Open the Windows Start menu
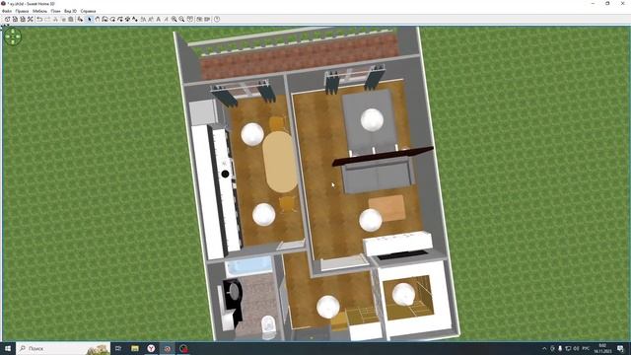 click(8, 348)
